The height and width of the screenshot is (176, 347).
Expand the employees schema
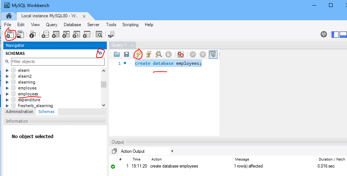click(x=7, y=94)
